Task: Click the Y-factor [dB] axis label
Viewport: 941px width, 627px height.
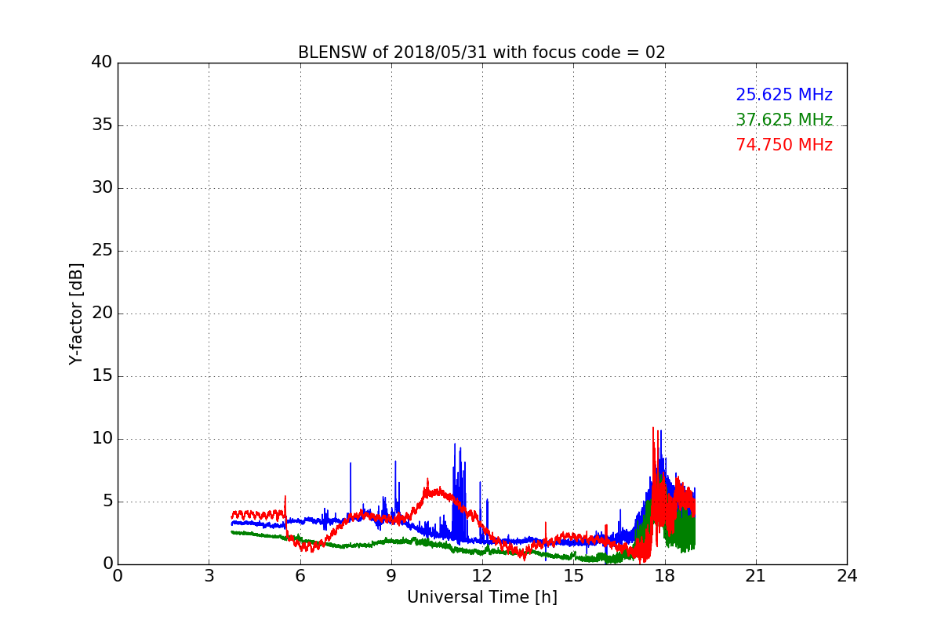Action: point(76,313)
